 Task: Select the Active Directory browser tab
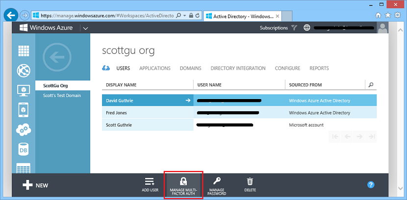(x=242, y=16)
